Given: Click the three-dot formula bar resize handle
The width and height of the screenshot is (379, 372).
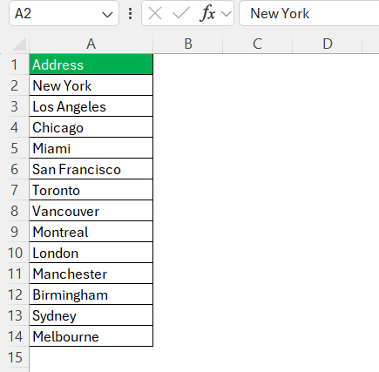Looking at the screenshot, I should point(131,13).
